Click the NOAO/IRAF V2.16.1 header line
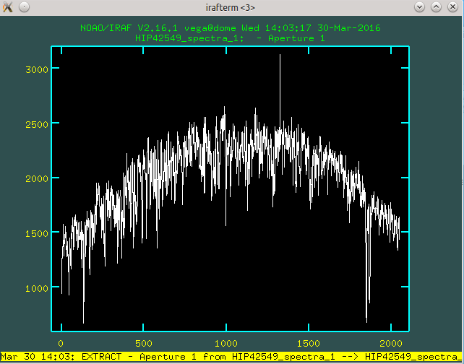Screen dimensions: 464x364 231,28
